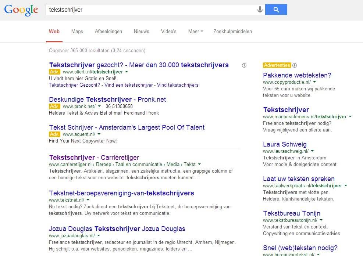Open Tekstnet-beroepsvereniging-van-tekstschrijvers result

click(121, 193)
